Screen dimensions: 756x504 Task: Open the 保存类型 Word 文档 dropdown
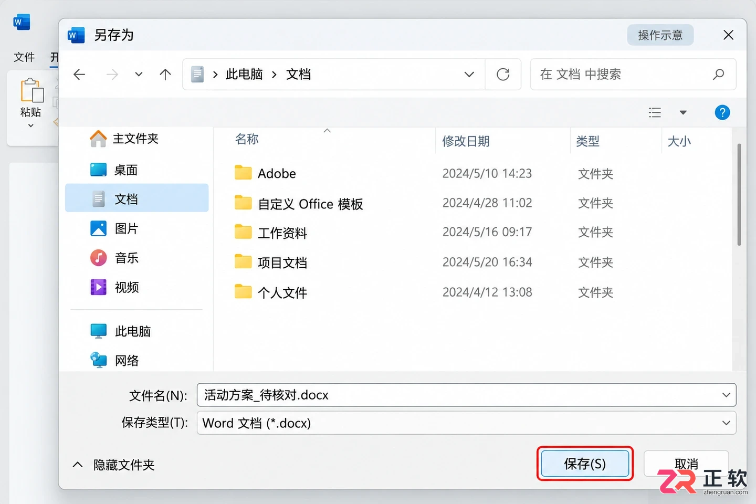point(466,423)
